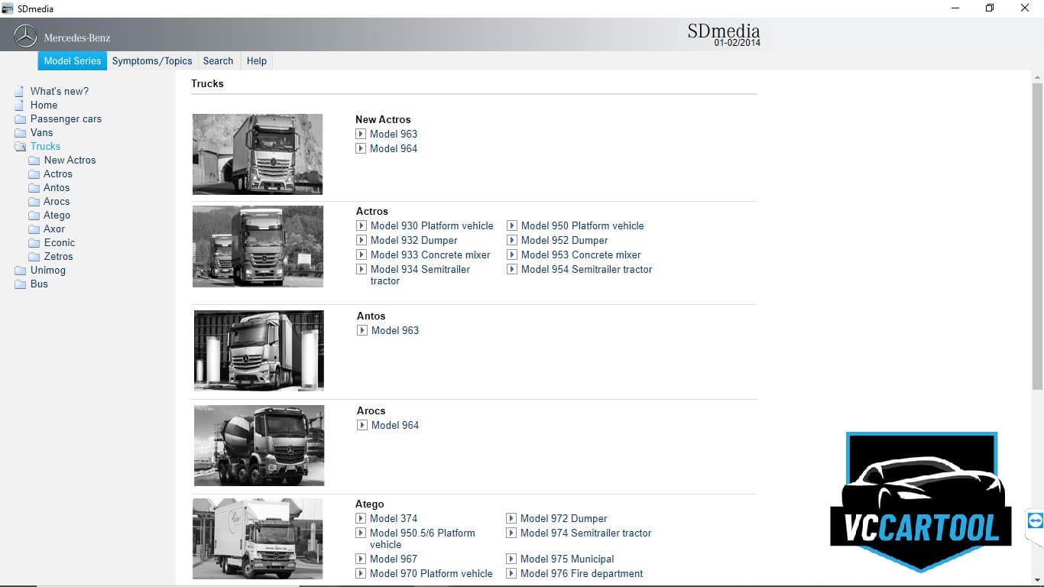Screen dimensions: 1044x587
Task: Open Model 970 Platform vehicle link
Action: click(x=431, y=573)
